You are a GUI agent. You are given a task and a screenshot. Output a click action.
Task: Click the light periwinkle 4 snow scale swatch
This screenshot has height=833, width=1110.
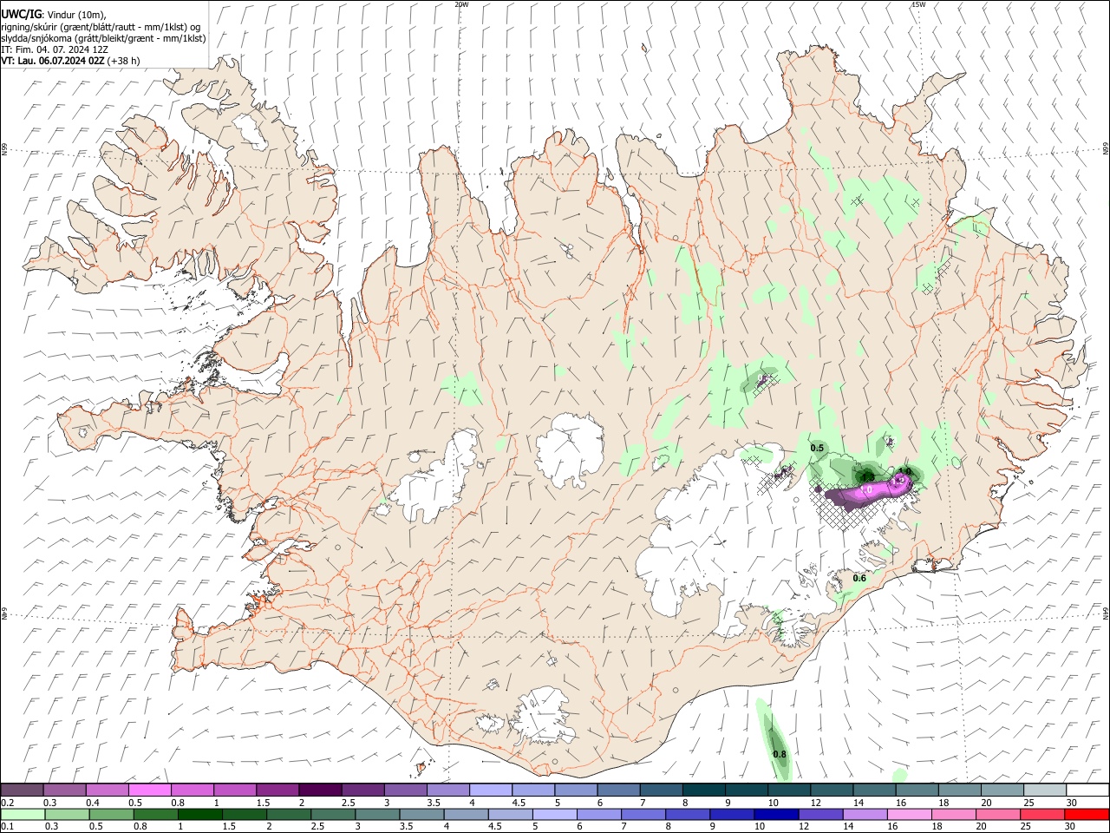[x=490, y=790]
